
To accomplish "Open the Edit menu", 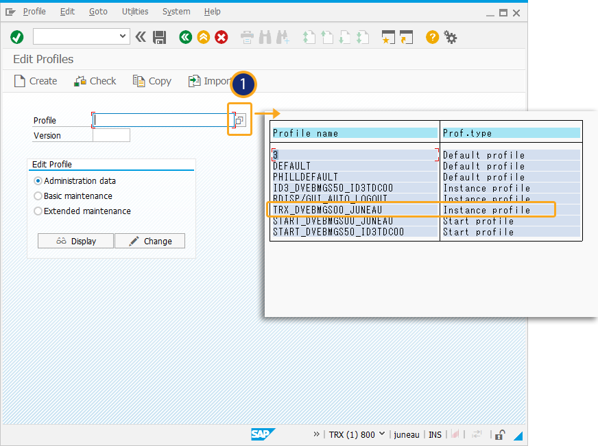I will (x=67, y=12).
